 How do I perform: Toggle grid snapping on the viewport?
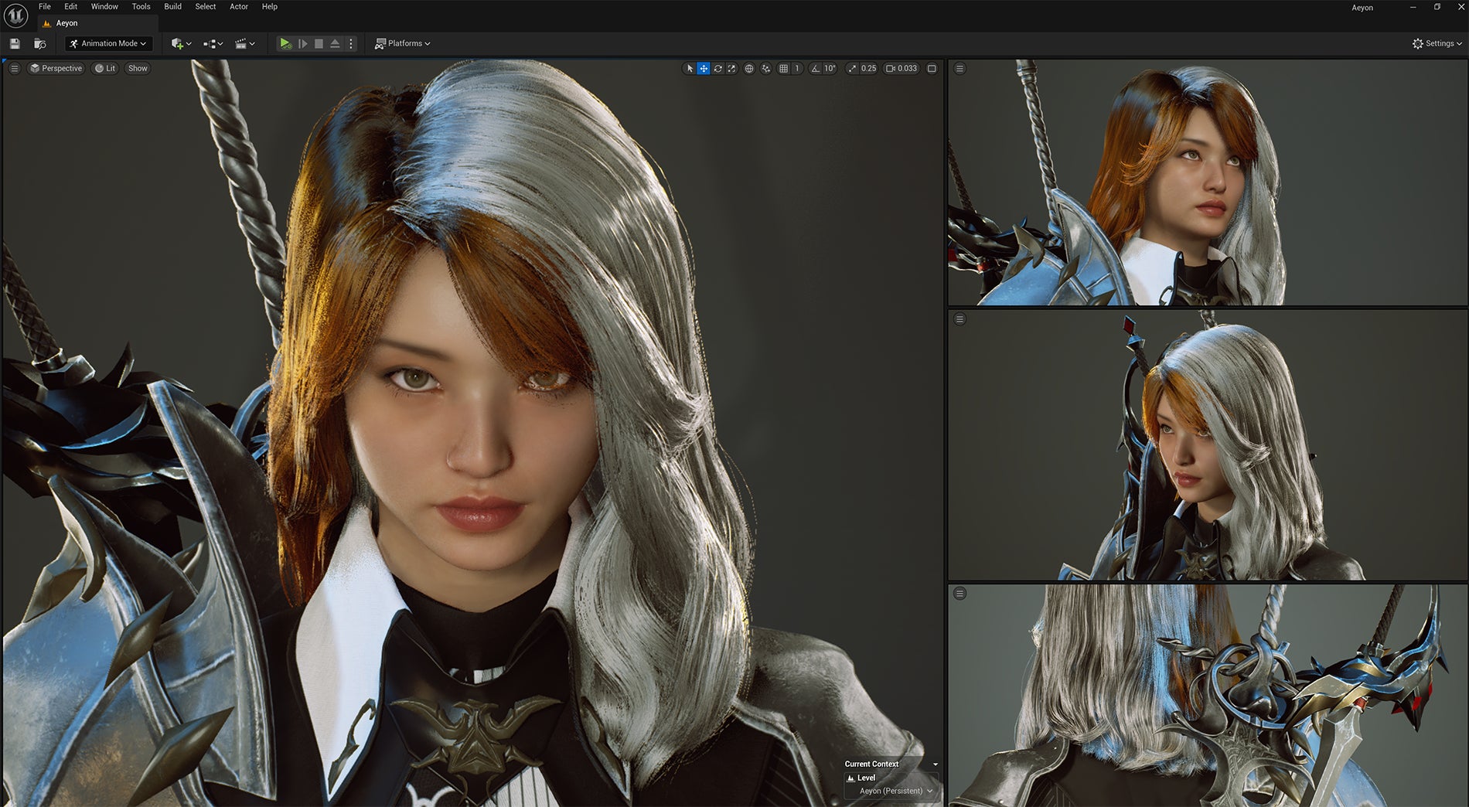point(783,69)
